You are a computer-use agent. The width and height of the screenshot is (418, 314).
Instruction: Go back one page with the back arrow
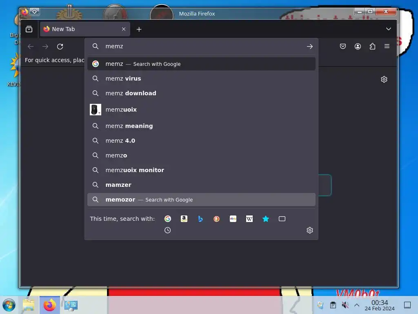coord(31,47)
